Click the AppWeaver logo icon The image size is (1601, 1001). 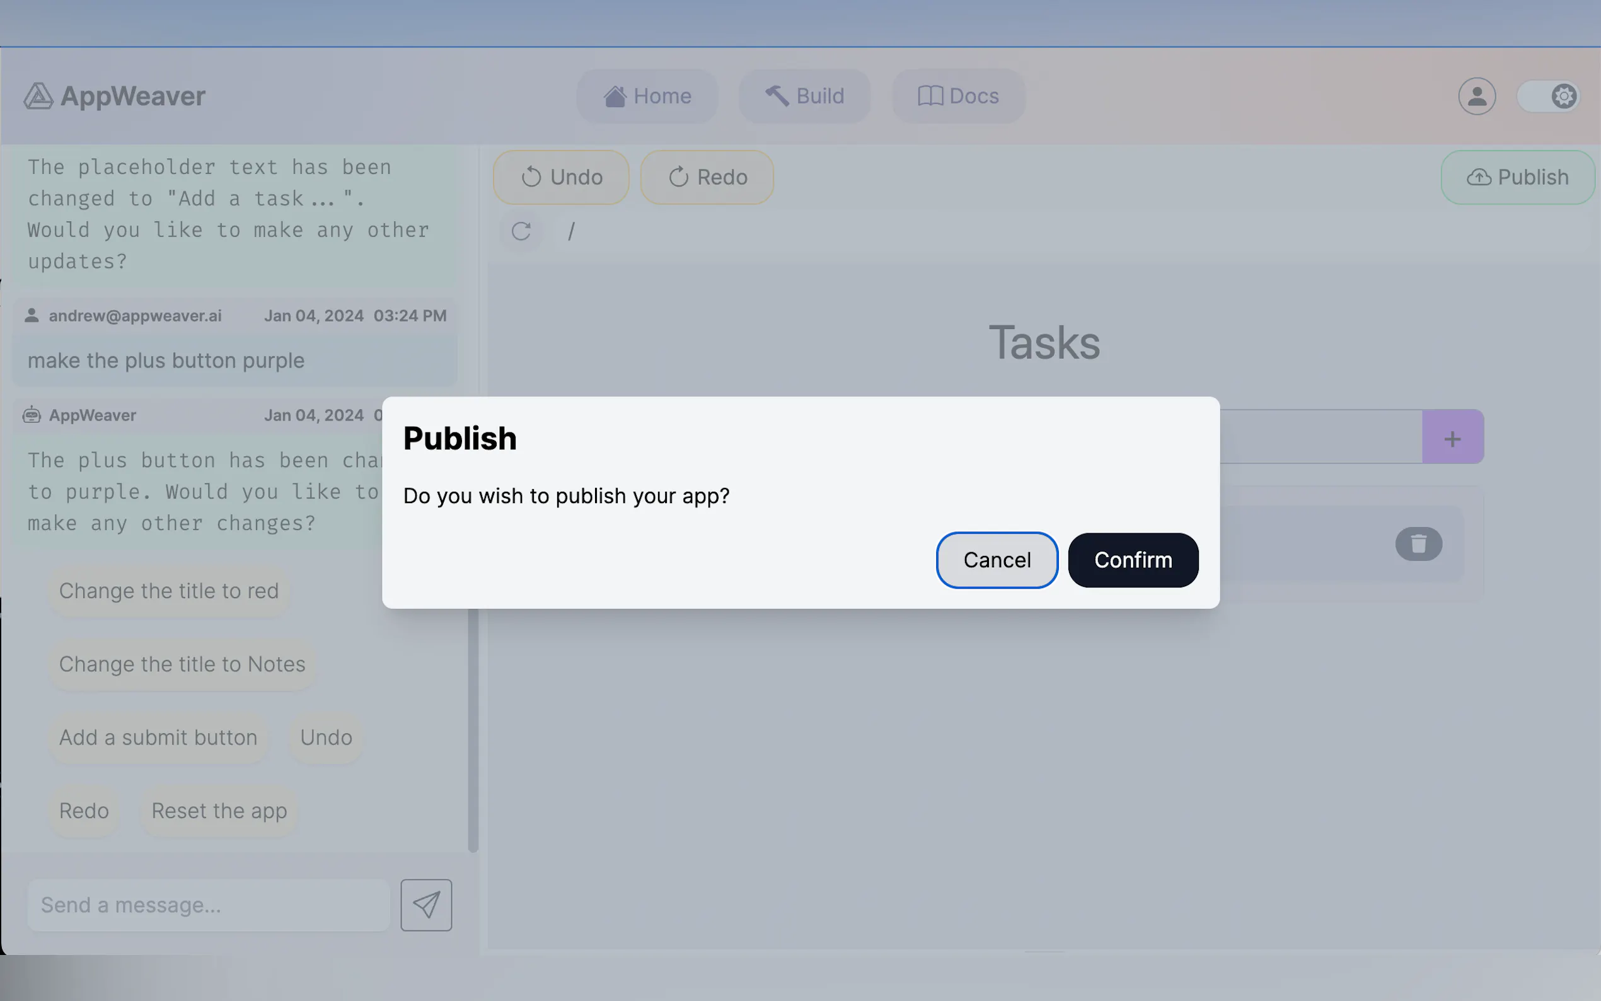click(x=38, y=96)
